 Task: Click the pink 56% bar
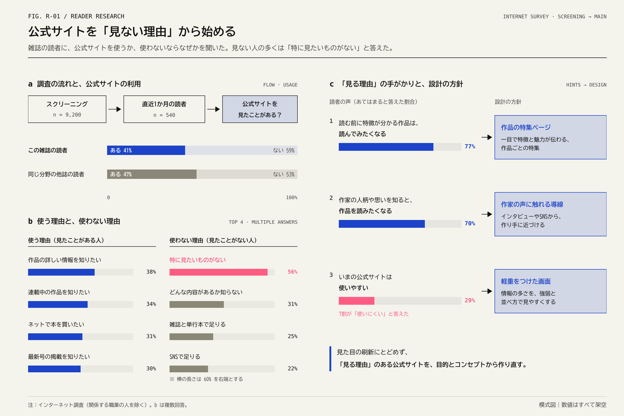(218, 272)
